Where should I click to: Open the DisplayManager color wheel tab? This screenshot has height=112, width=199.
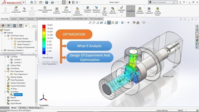coord(3,26)
